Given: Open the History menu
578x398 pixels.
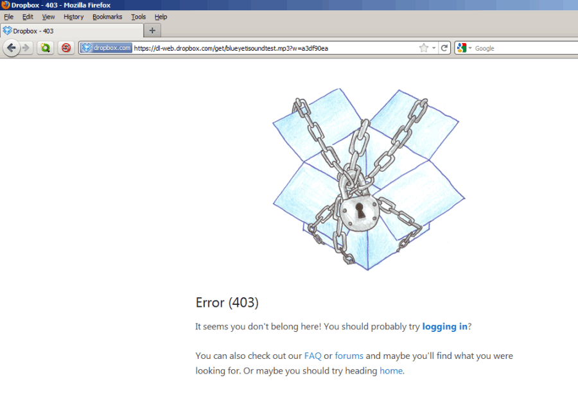Looking at the screenshot, I should coord(73,17).
